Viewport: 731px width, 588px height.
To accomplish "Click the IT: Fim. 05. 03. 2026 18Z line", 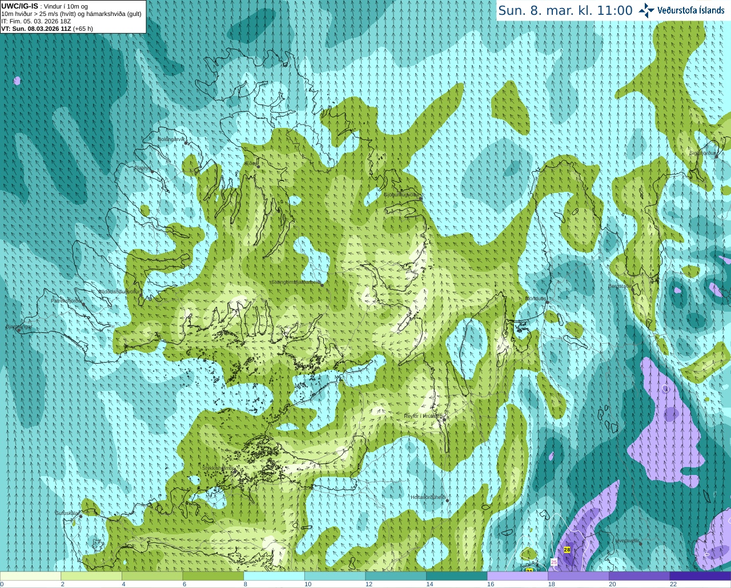I will 36,21.
